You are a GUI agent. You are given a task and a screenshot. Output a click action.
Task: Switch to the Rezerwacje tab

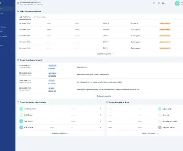tap(40, 17)
